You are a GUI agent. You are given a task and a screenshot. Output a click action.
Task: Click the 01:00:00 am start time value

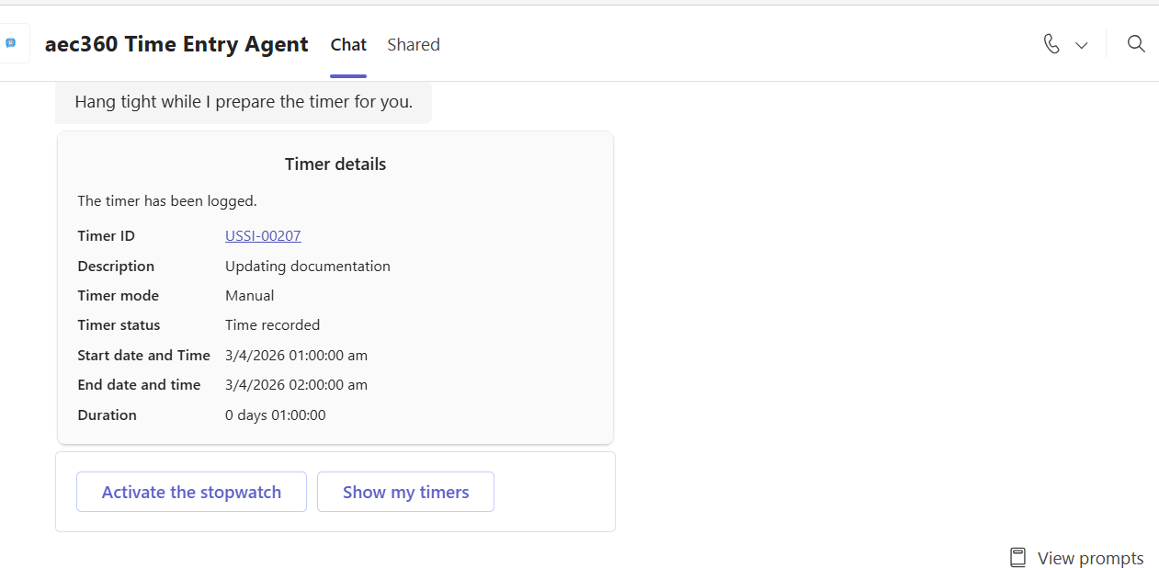coord(296,356)
